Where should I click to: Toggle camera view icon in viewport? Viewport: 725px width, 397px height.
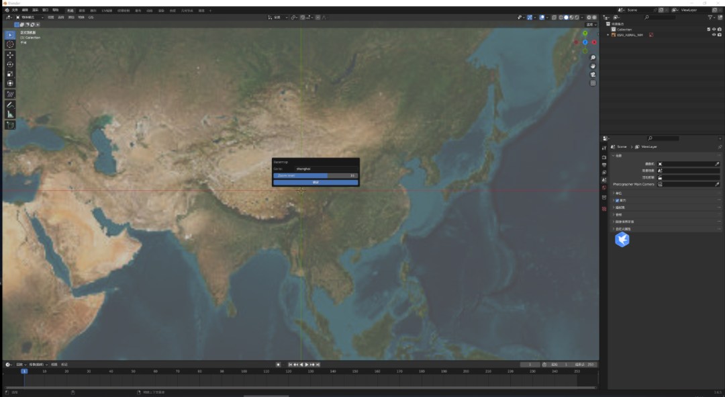click(593, 75)
